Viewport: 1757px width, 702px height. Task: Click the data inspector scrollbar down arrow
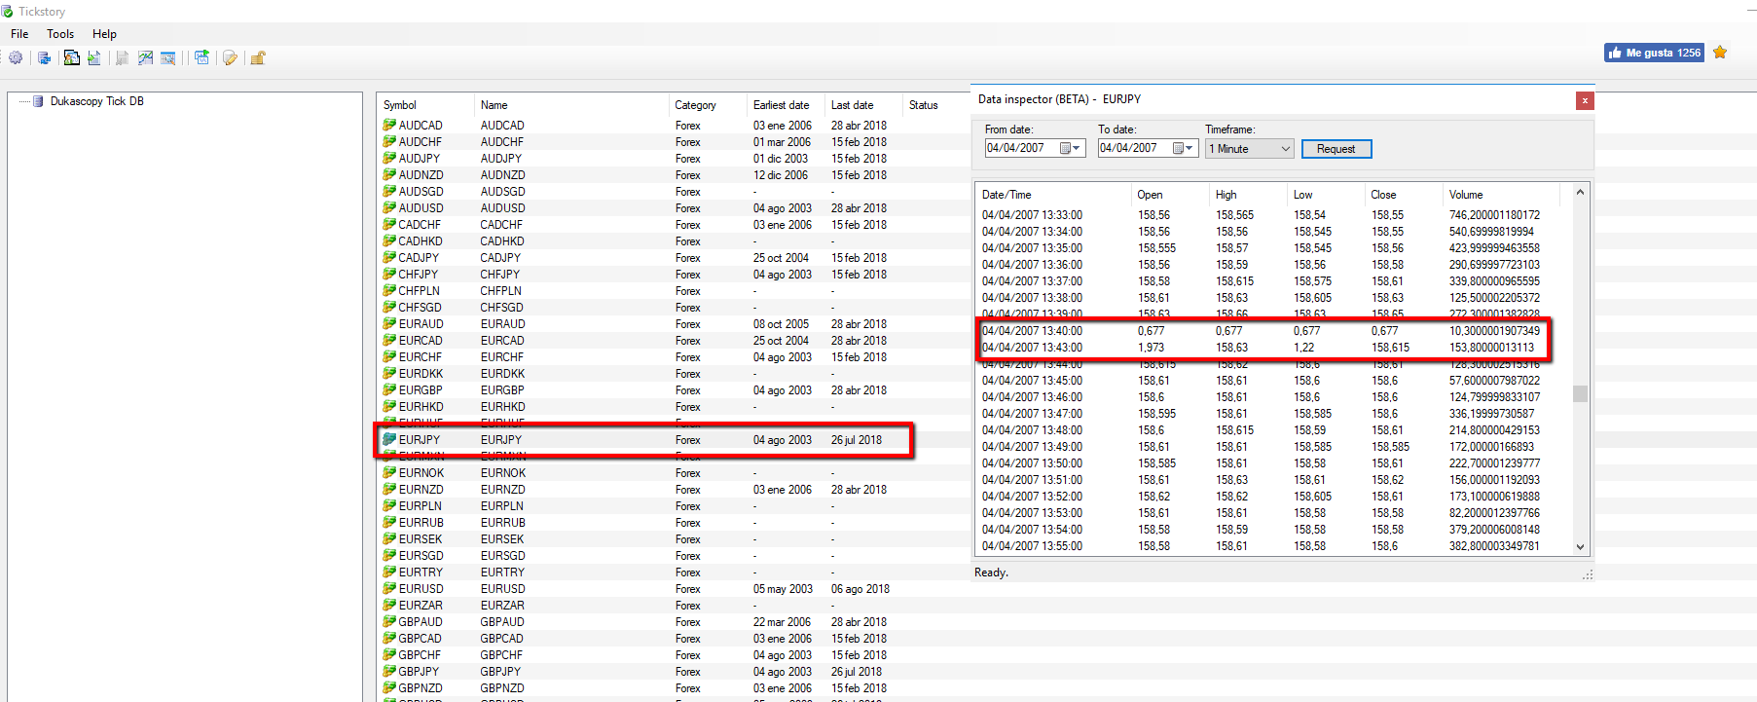pos(1580,547)
